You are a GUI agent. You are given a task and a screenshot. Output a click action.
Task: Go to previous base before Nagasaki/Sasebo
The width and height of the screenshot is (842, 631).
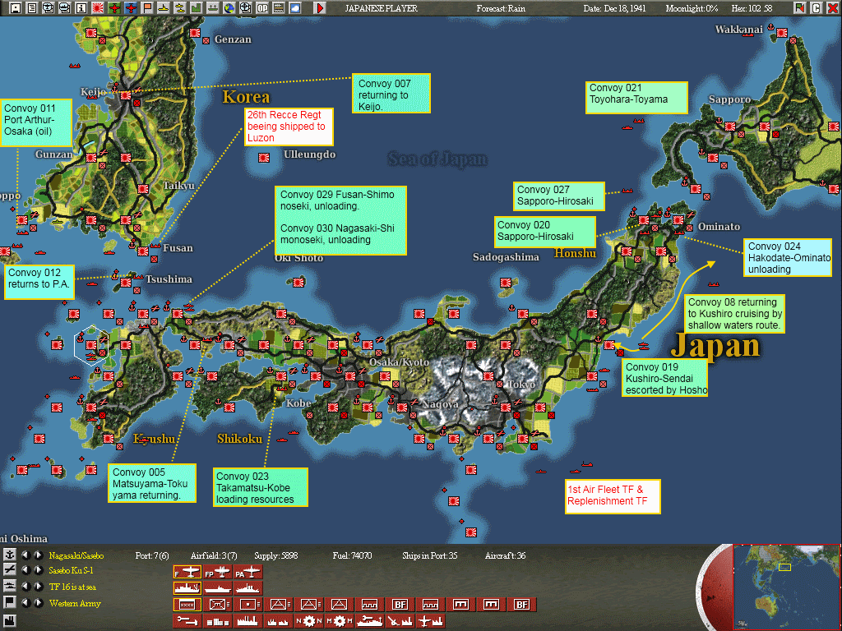click(x=25, y=555)
